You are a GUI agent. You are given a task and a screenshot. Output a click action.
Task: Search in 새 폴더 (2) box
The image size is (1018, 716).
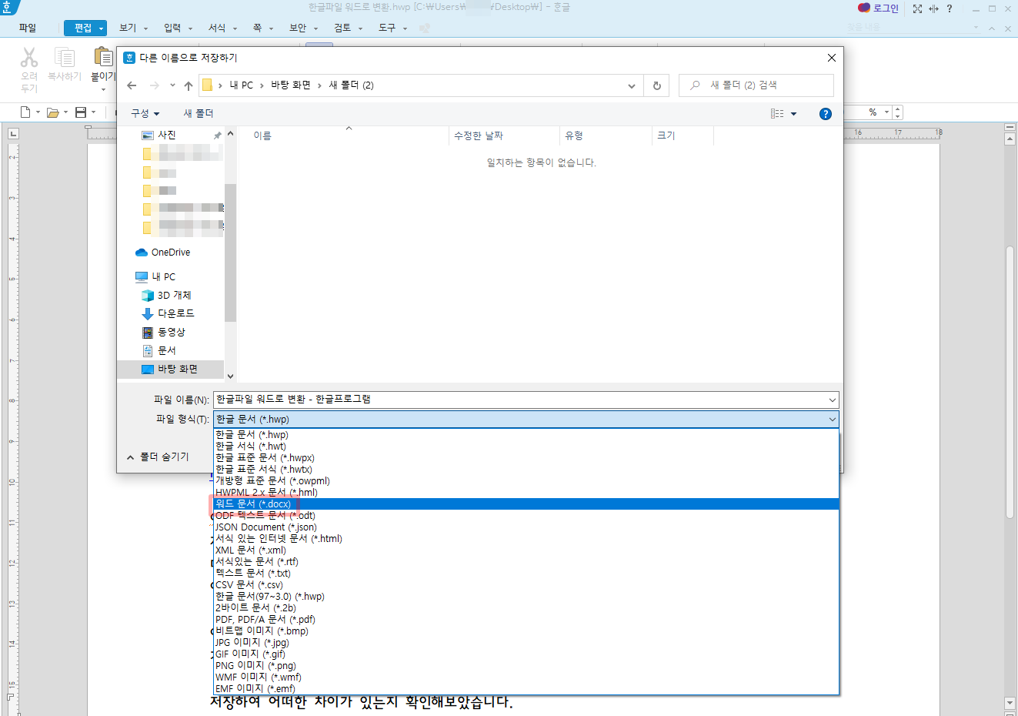(x=756, y=85)
